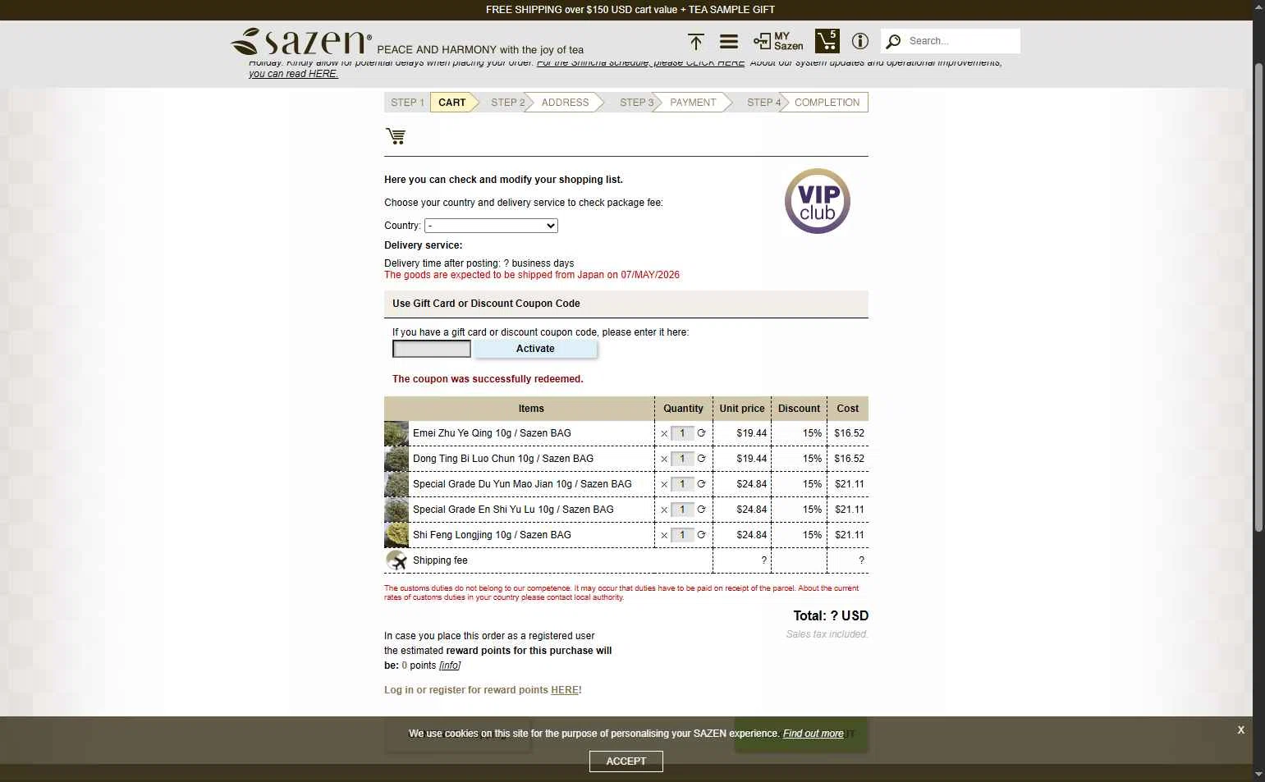Screen dimensions: 1265x782
Task: Click the quantity field for En Shi Yu Lu
Action: 682,510
